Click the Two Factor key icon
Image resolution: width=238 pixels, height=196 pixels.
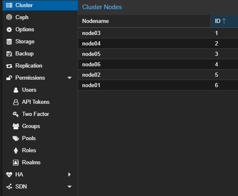click(16, 114)
